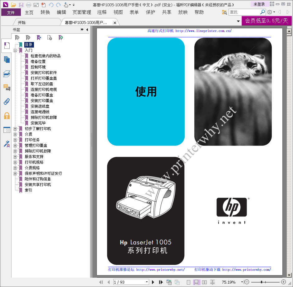Go to the first page
This screenshot has width=293, height=287.
point(101,282)
